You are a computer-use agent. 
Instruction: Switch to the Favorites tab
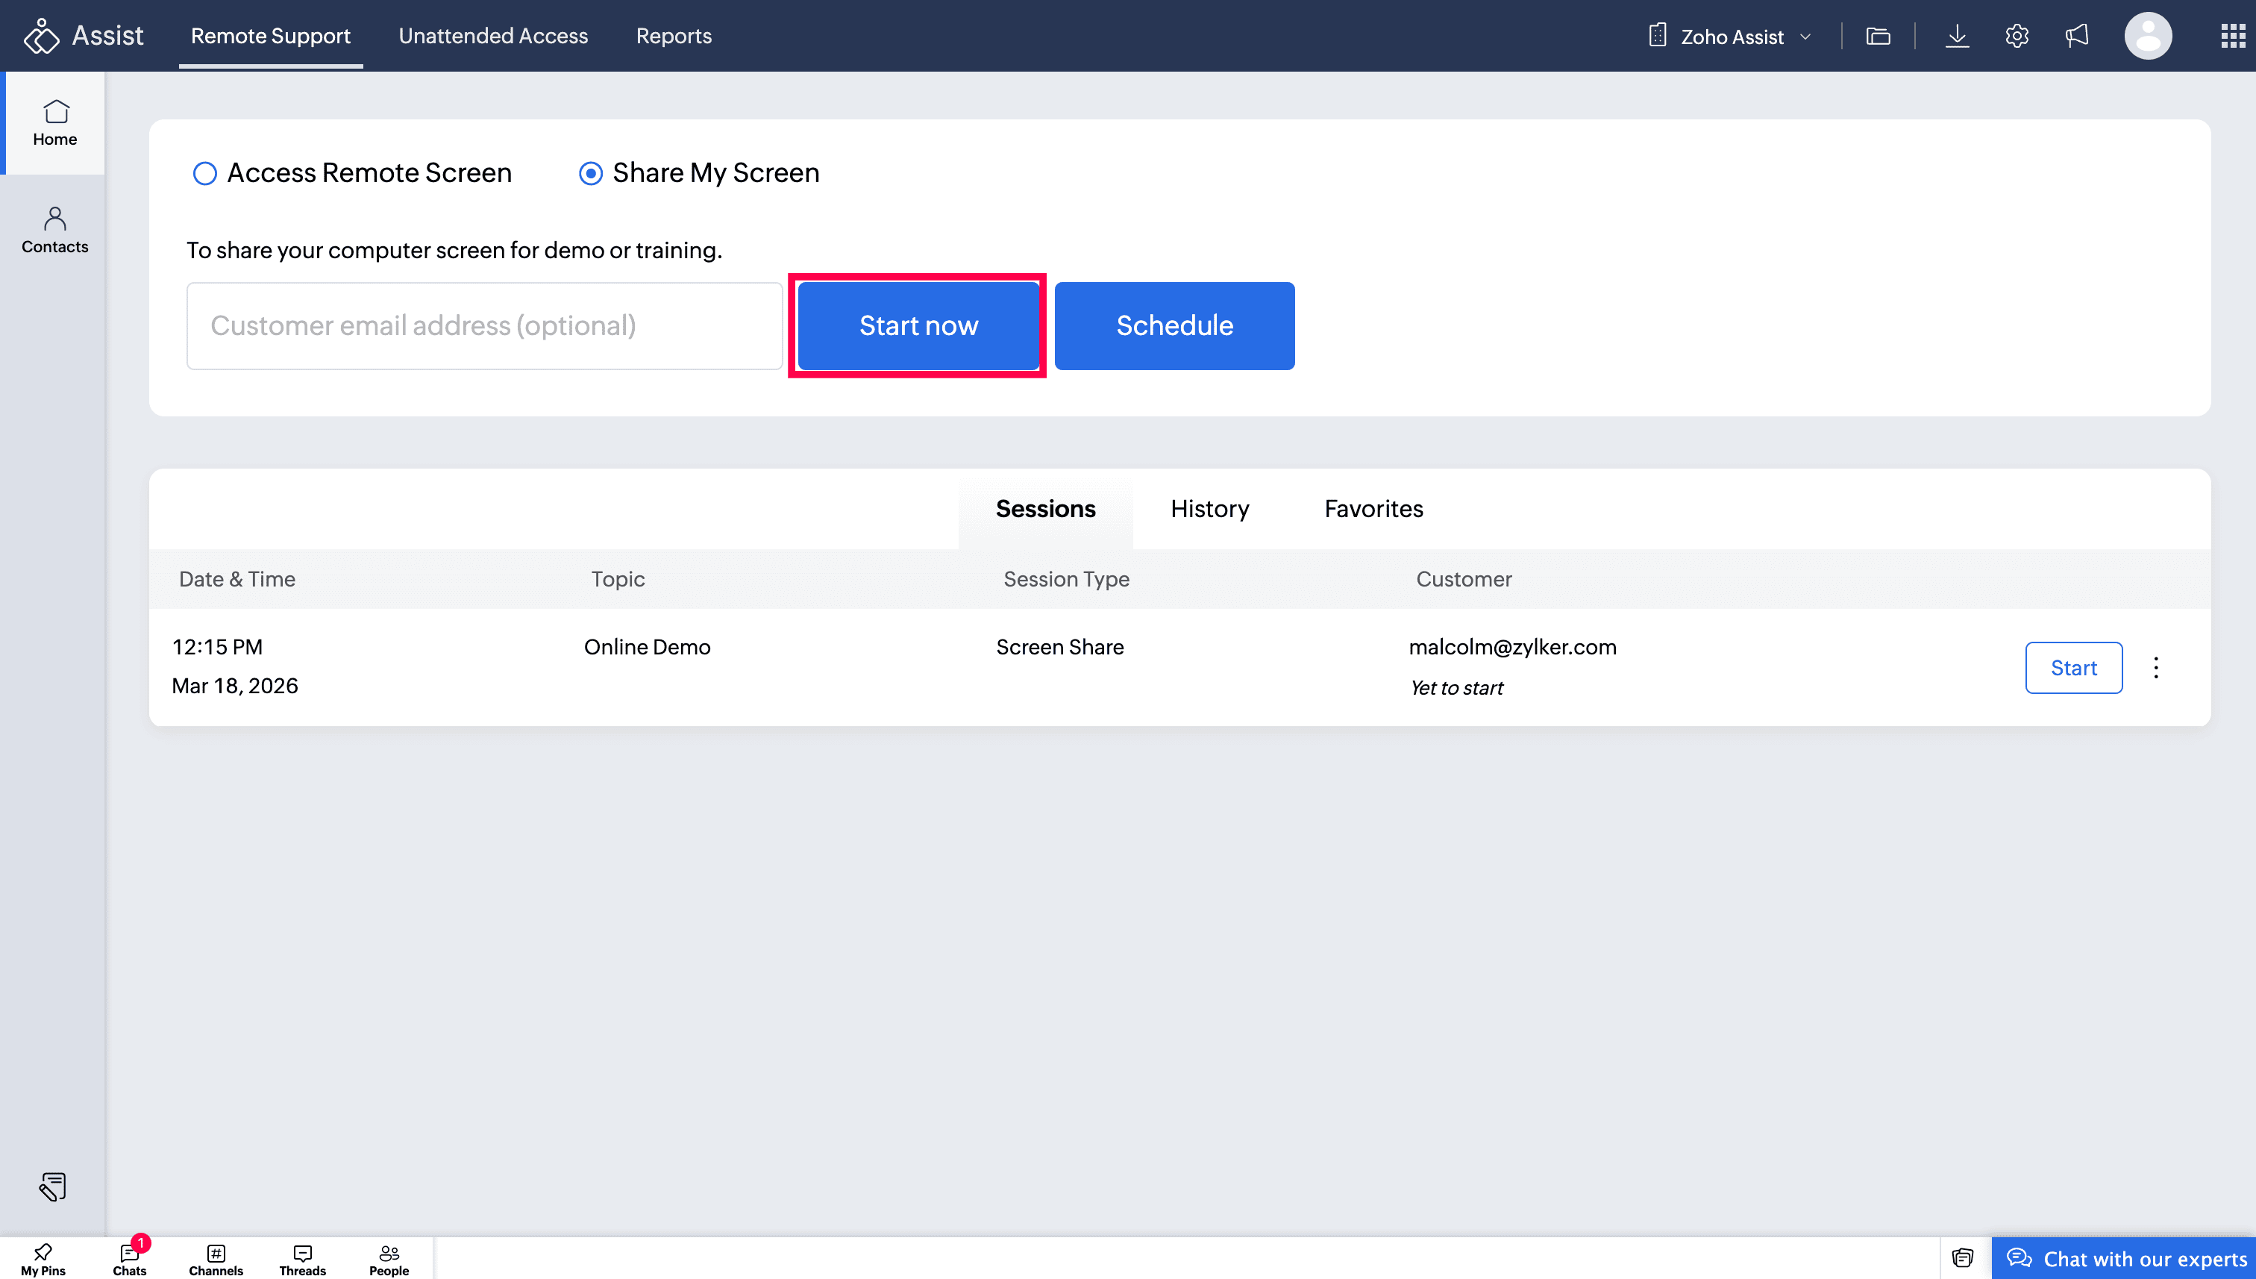[x=1373, y=509]
